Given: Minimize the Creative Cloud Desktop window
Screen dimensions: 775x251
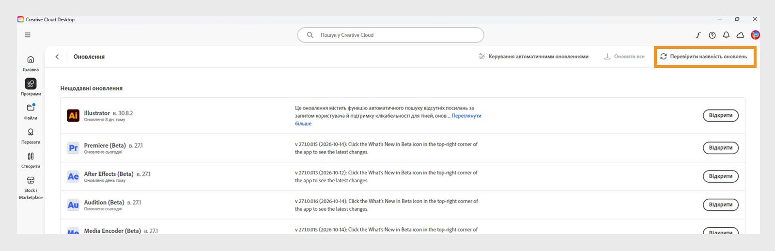Looking at the screenshot, I should point(720,19).
